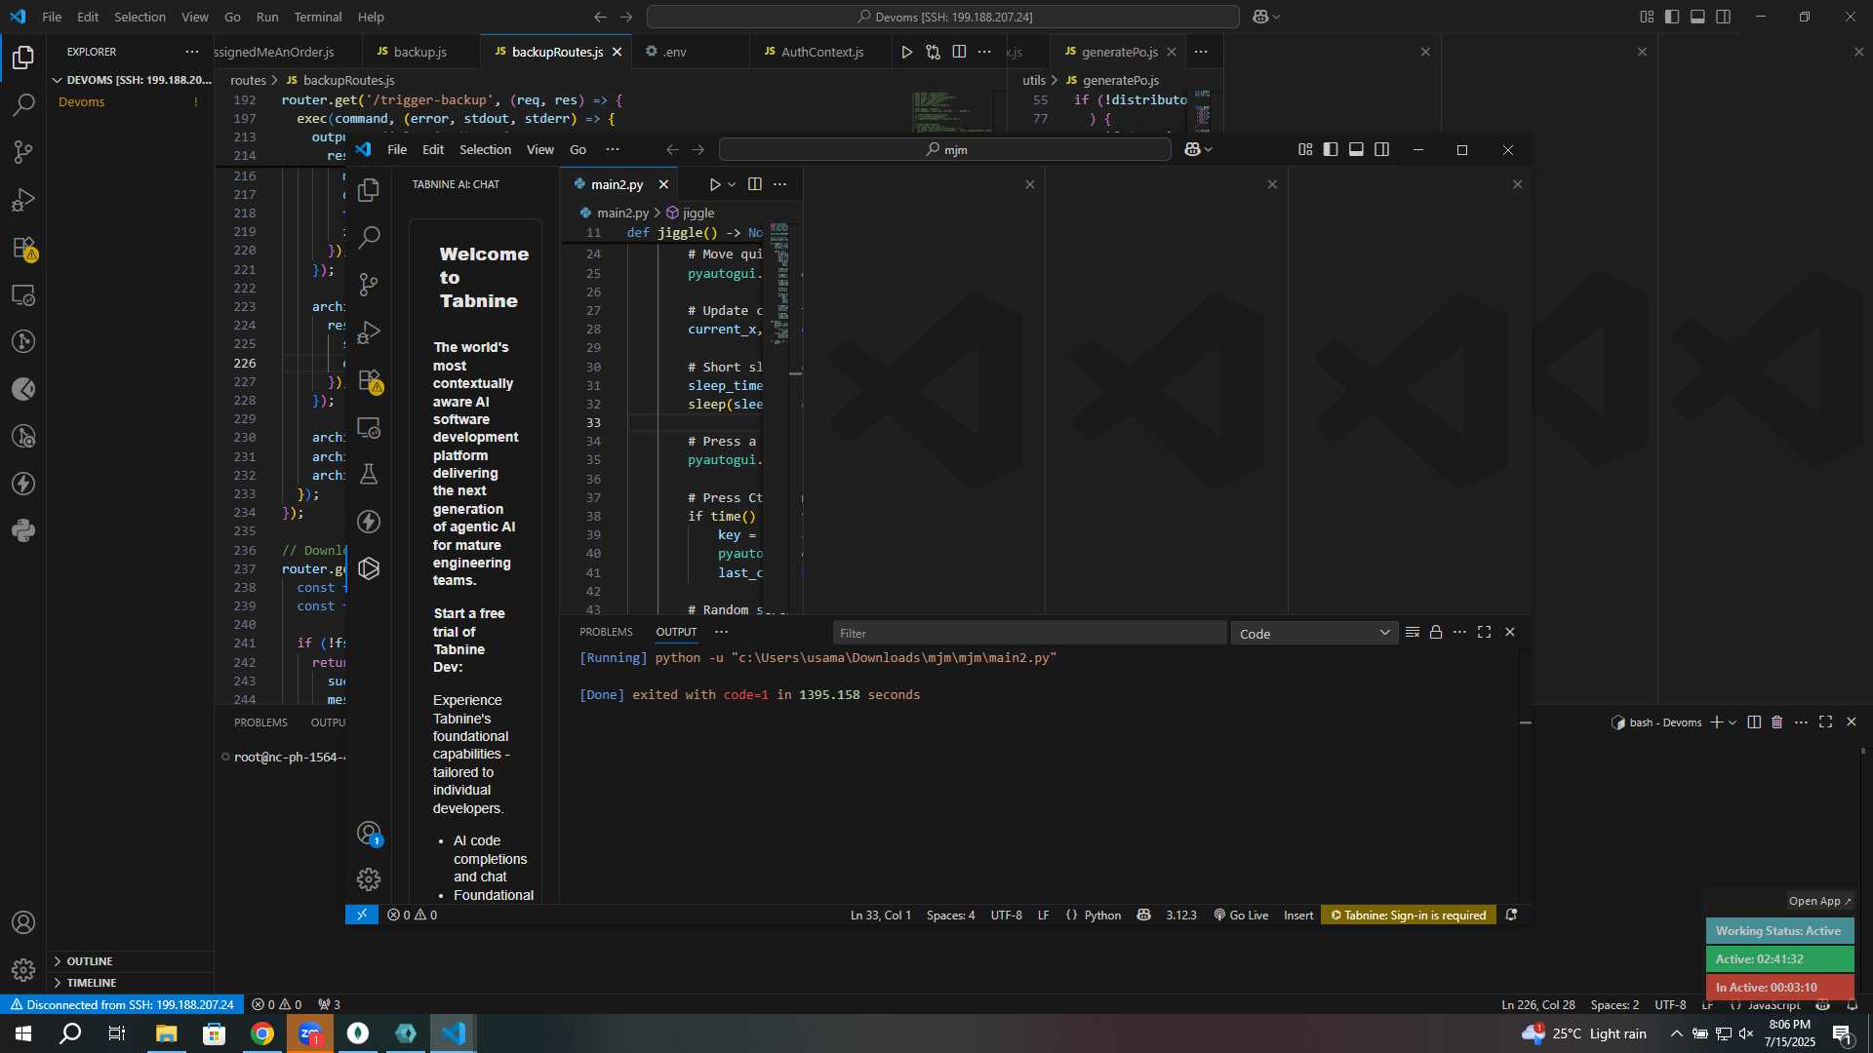Click Python 3.12.3 interpreter version
This screenshot has height=1053, width=1873.
[1180, 916]
